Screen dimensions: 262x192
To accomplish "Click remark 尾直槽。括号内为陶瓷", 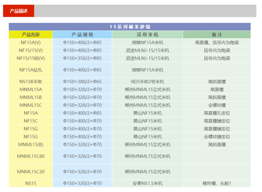I will pos(217,42).
